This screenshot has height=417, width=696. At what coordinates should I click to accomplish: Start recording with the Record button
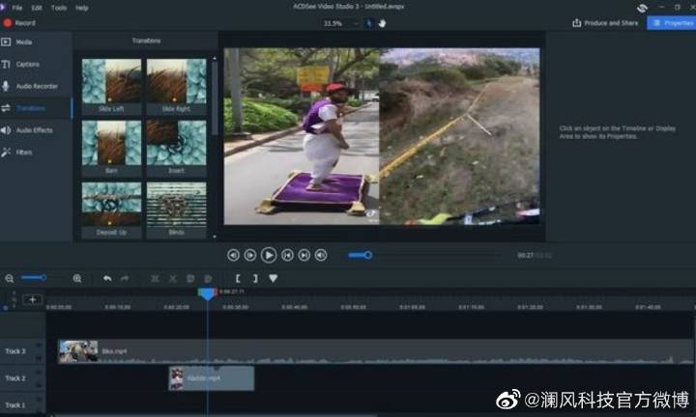(19, 22)
